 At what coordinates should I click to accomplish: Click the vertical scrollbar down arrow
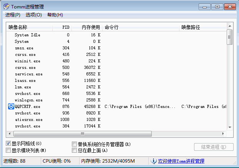click(230, 127)
